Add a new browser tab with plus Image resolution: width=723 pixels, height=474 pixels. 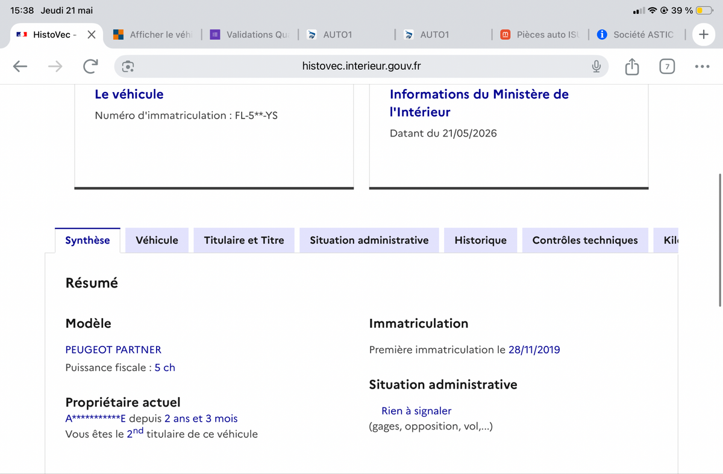(704, 34)
